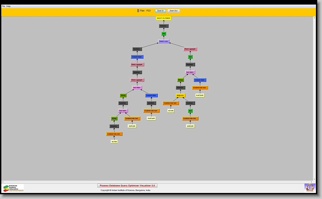Image resolution: width=322 pixels, height=199 pixels.
Task: Open the Help menu
Action: pyautogui.click(x=9, y=6)
